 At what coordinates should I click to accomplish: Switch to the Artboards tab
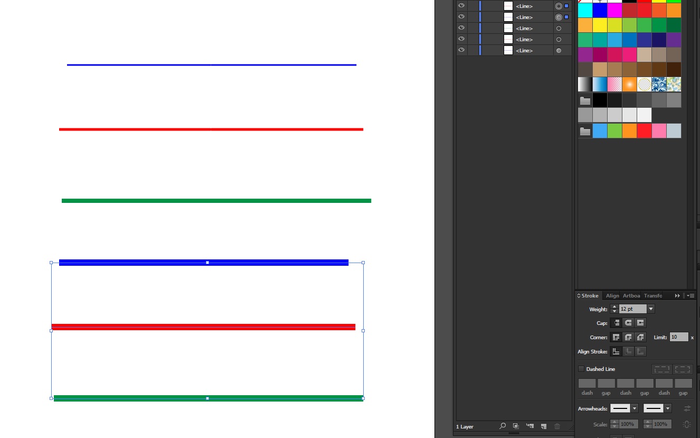pyautogui.click(x=631, y=295)
